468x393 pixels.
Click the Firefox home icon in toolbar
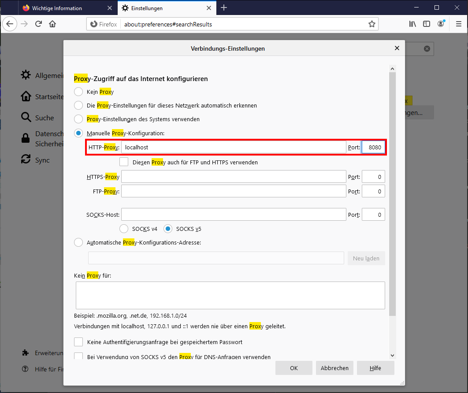[x=52, y=24]
